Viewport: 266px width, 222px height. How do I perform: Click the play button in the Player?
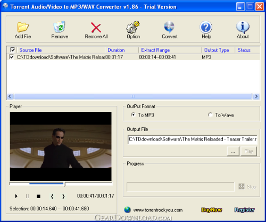click(x=16, y=196)
